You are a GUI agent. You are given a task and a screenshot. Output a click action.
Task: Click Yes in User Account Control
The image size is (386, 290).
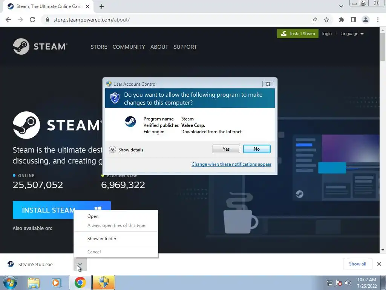[x=226, y=149]
